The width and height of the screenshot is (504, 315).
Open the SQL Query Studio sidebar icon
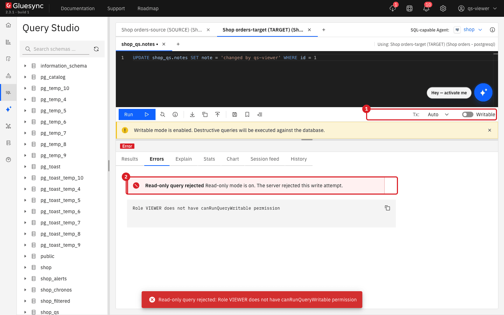(8, 92)
